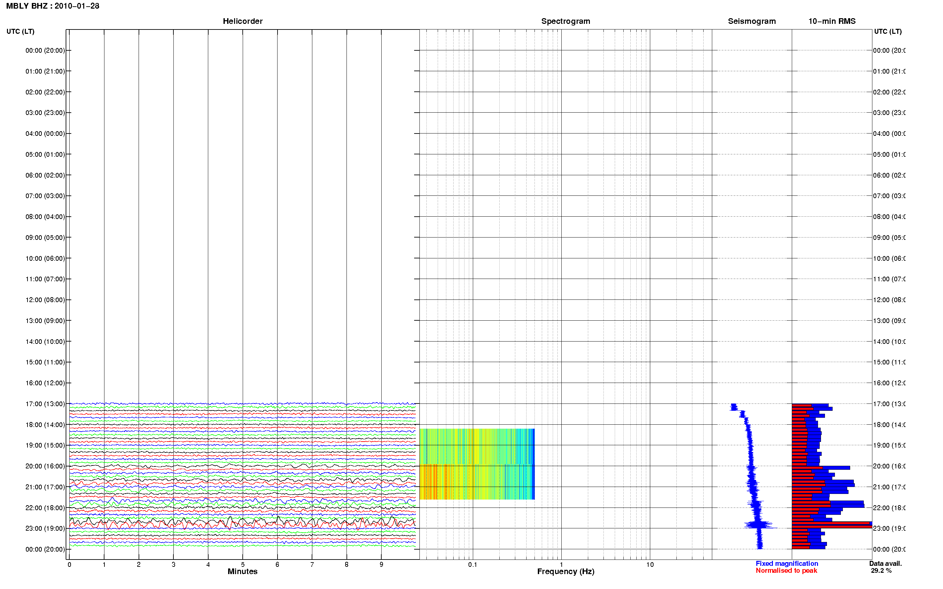Image resolution: width=943 pixels, height=589 pixels.
Task: Click the green-cyan spectrogram block above 20:00
Action: point(477,447)
